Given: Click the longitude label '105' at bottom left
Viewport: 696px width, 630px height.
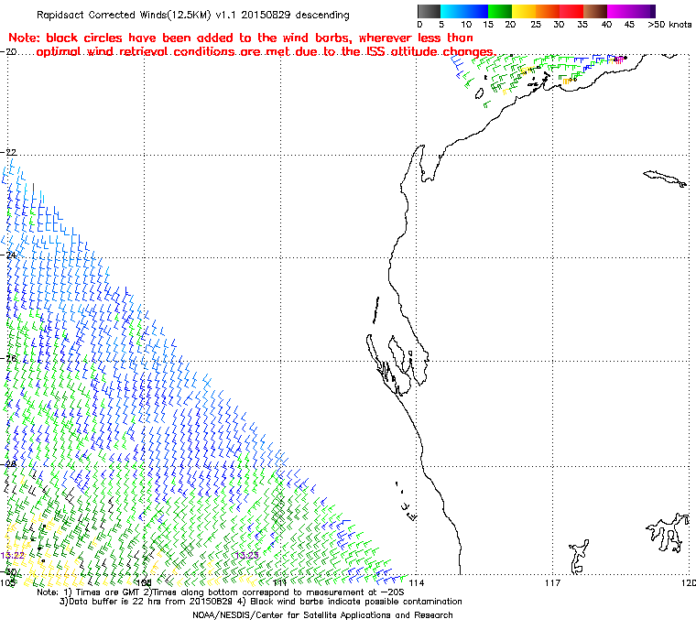Looking at the screenshot, I should coord(7,582).
